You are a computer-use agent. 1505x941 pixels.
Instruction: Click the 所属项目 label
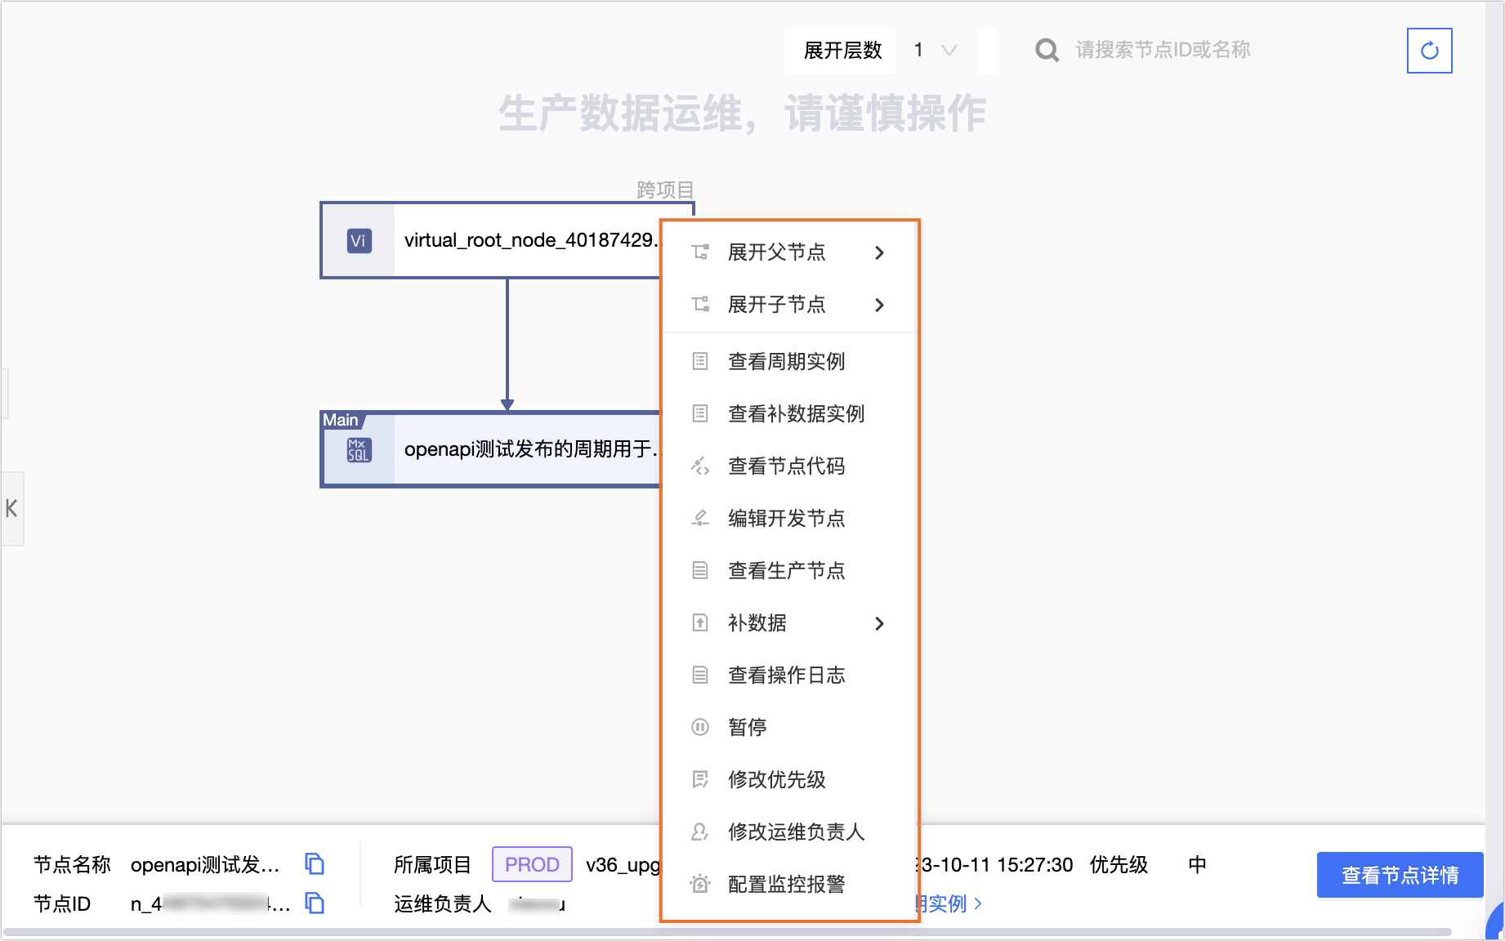click(x=432, y=864)
